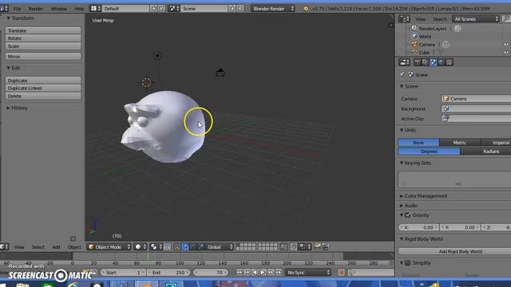The height and width of the screenshot is (287, 511).
Task: Select the Render properties tab icon
Action: pos(417,62)
